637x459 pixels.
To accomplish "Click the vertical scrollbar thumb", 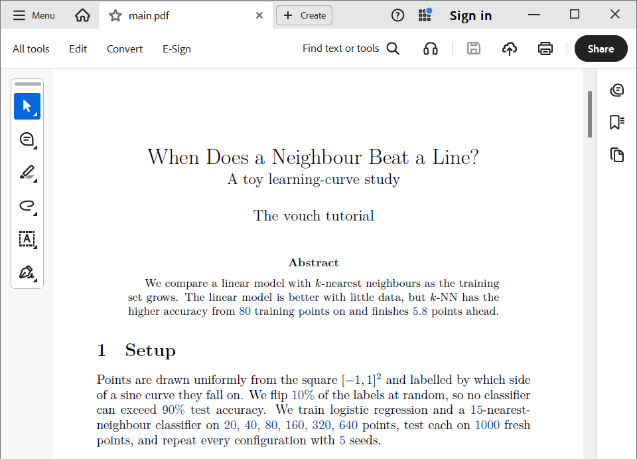I will pos(590,114).
